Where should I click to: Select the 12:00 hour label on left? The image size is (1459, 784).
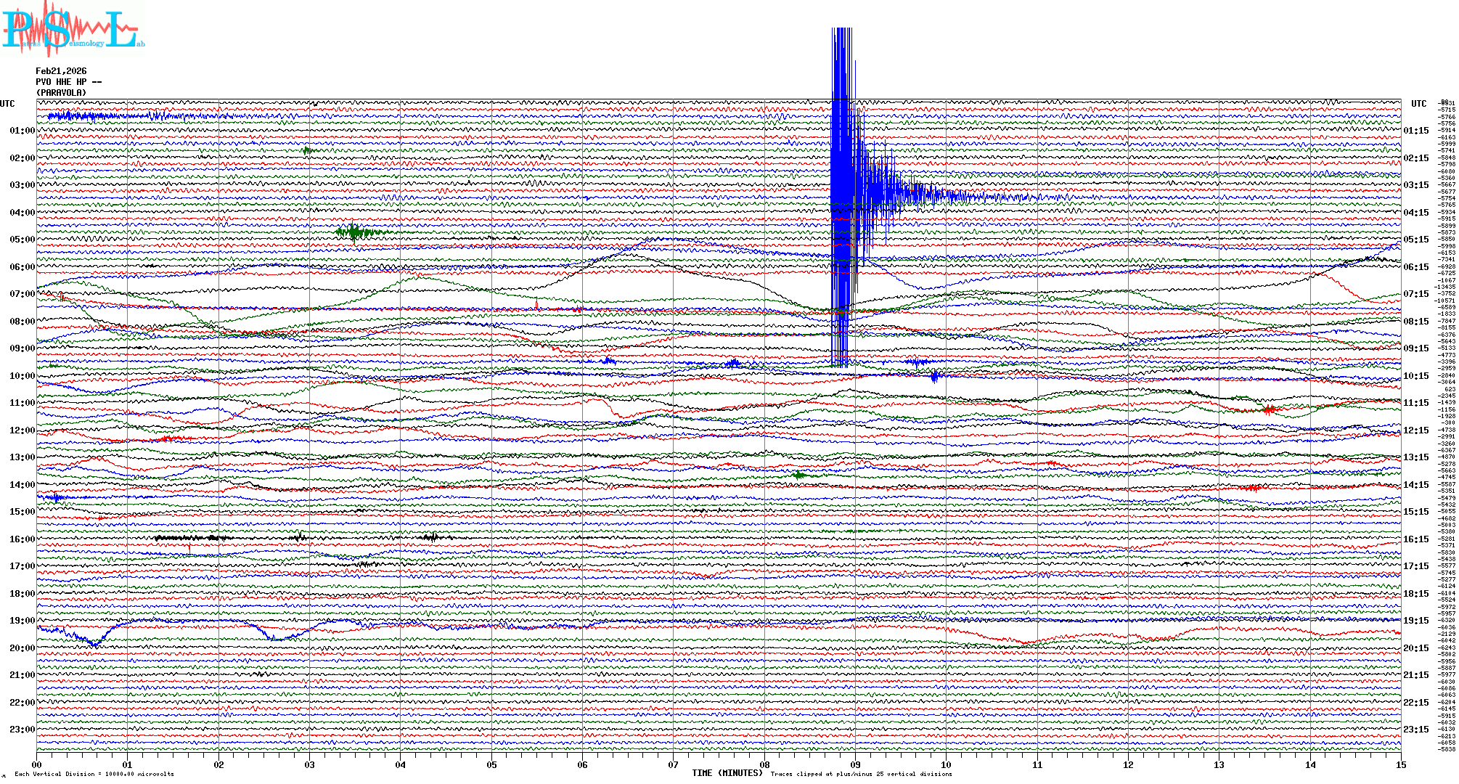coord(22,430)
